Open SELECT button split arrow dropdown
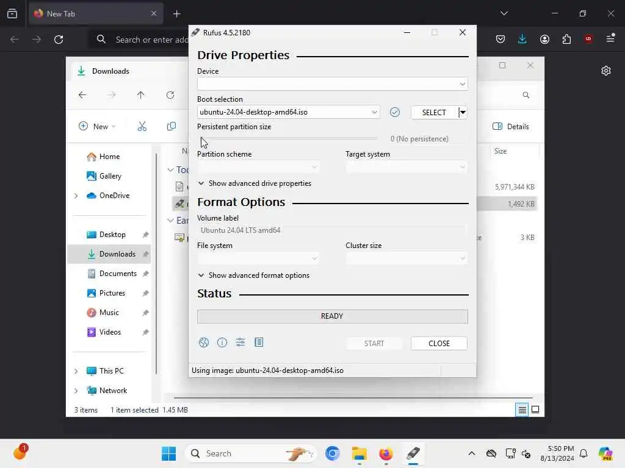Screen dimensions: 625x468 click(463, 112)
